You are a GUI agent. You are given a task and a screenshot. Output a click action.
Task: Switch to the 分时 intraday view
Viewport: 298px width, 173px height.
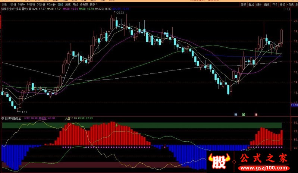tap(4, 4)
